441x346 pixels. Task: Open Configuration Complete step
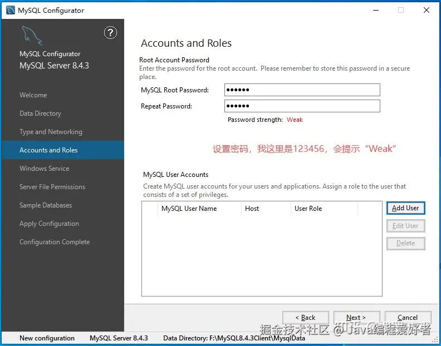pyautogui.click(x=55, y=242)
